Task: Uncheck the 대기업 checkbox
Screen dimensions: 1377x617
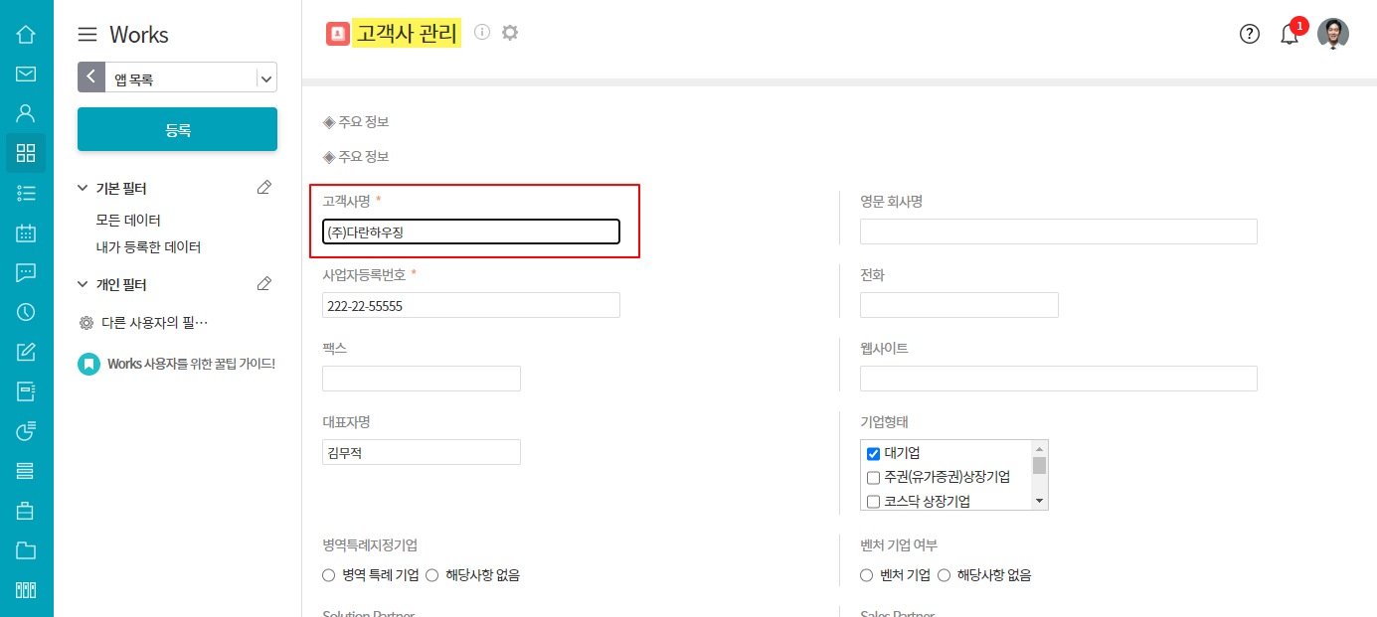Action: (873, 454)
